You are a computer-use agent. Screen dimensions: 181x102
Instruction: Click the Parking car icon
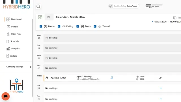(64, 26)
